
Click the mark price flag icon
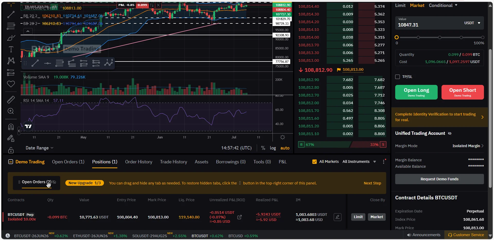[339, 70]
